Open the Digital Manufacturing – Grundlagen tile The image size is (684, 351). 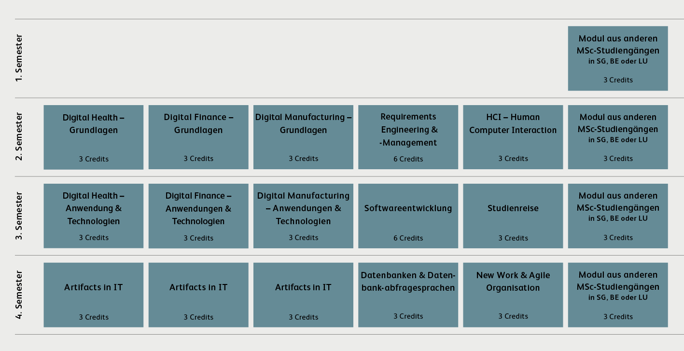click(303, 137)
